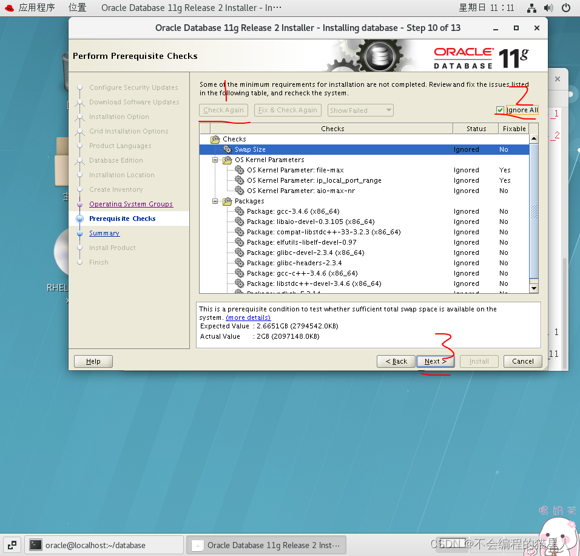Click the gear icon beside aio-max-nr
The width and height of the screenshot is (580, 556).
click(240, 191)
